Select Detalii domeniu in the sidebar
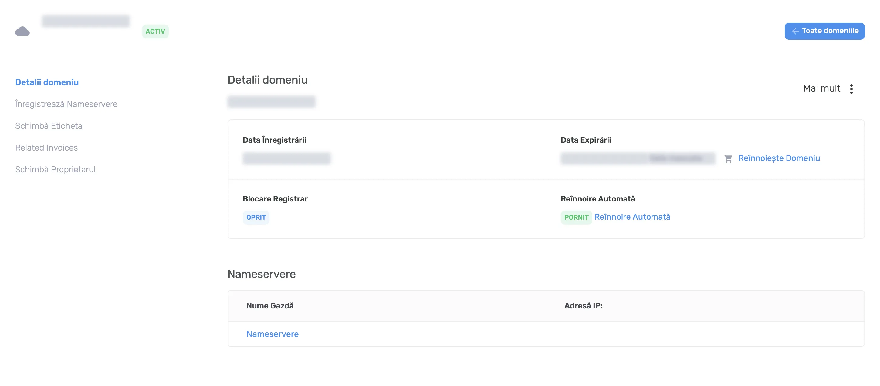This screenshot has height=386, width=880. [47, 82]
